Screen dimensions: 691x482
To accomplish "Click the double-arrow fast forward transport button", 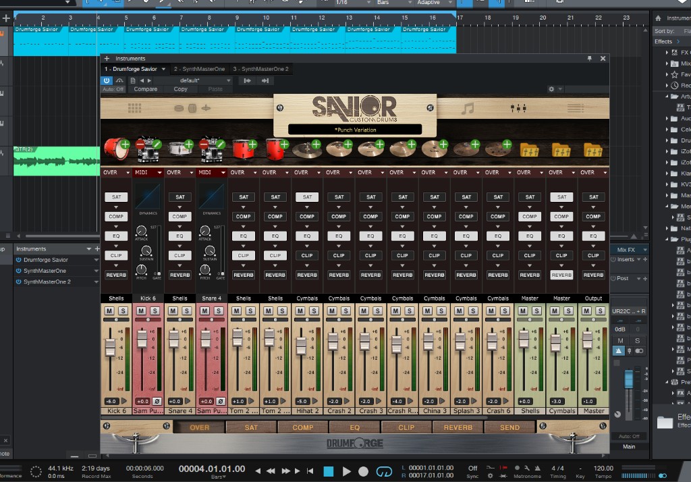I will pos(285,471).
